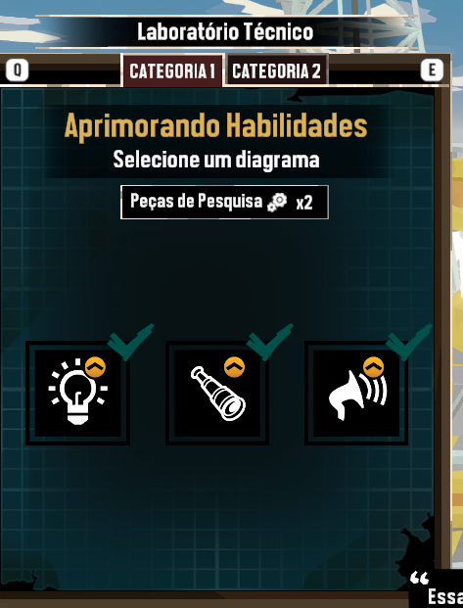Select the megaphone diagram

point(356,393)
